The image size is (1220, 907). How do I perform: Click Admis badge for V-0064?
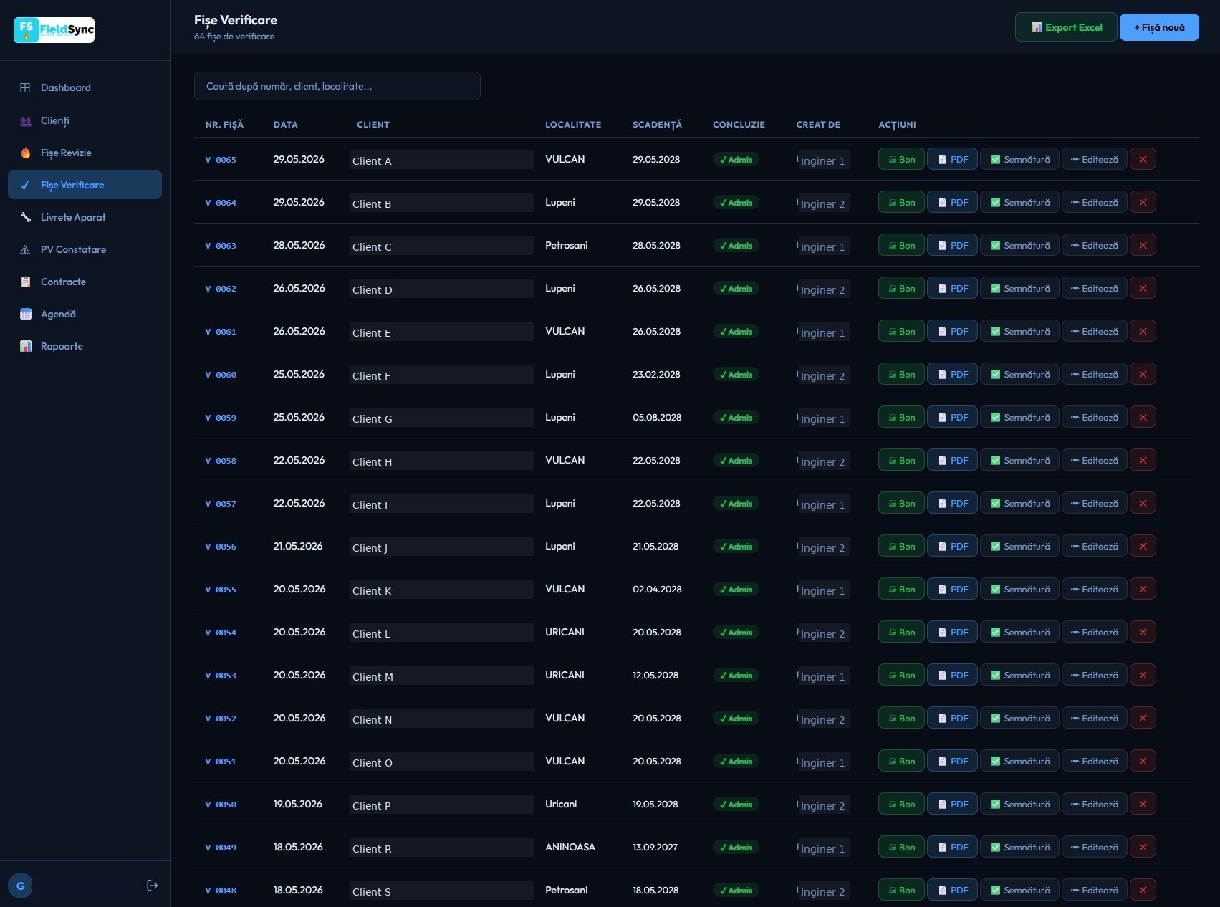736,203
